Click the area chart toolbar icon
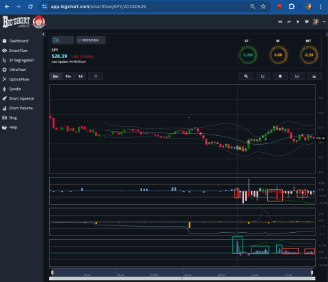 pos(314,76)
